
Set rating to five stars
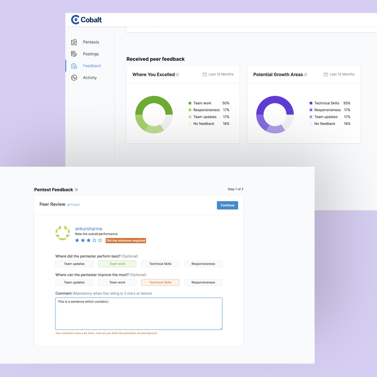[x=100, y=240]
